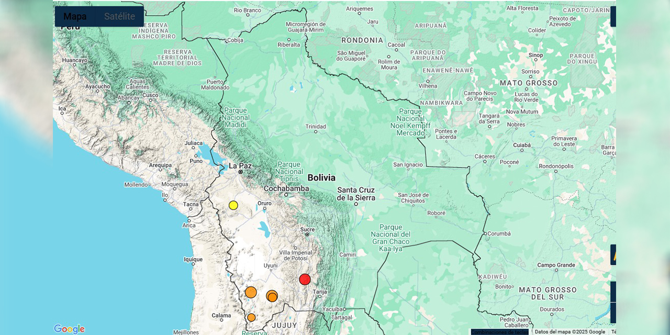This screenshot has width=670, height=335.
Task: Click the La Paz city label
Action: click(x=240, y=166)
